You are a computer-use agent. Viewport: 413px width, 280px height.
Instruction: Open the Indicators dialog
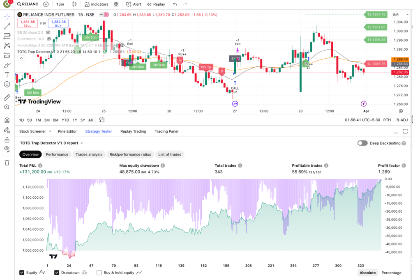point(97,4)
